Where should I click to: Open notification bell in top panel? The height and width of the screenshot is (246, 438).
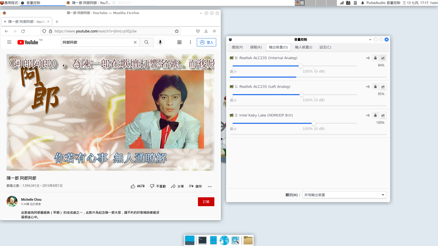pos(363,3)
